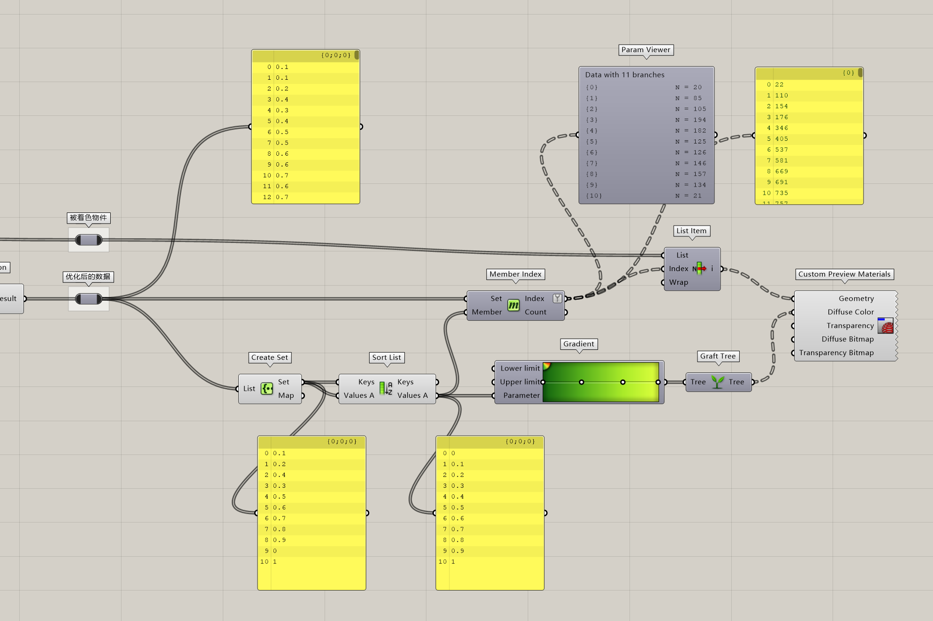Click the List Item label

coord(691,231)
